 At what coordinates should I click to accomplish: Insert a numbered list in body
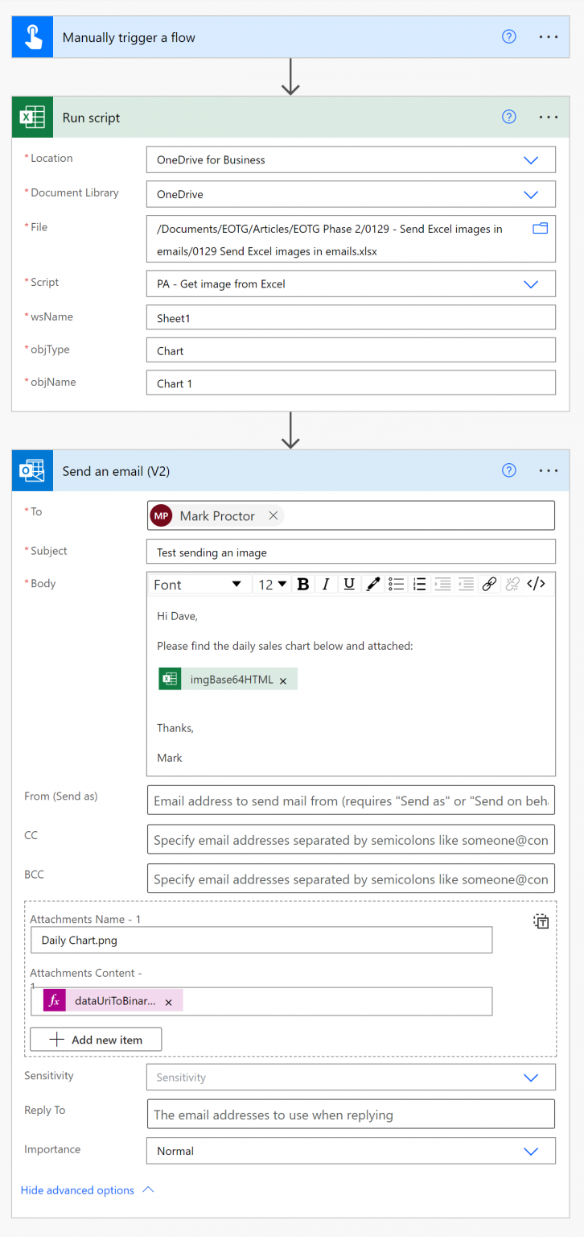[x=419, y=585]
